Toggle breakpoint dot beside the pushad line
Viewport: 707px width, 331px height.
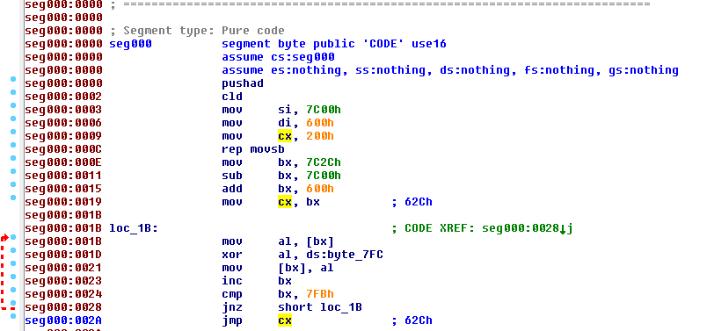point(13,79)
